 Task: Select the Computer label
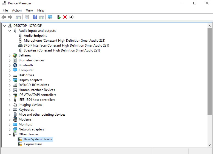click(26, 70)
